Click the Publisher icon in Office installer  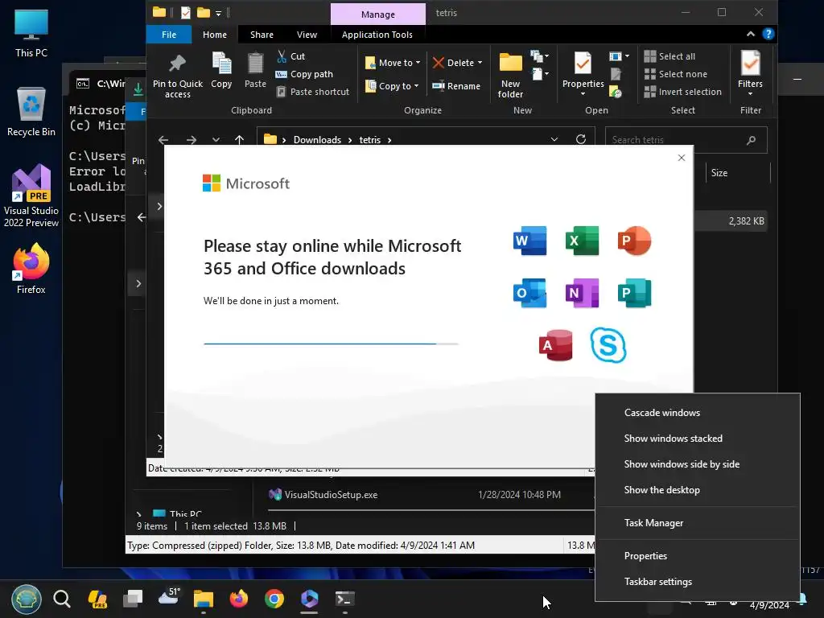634,293
